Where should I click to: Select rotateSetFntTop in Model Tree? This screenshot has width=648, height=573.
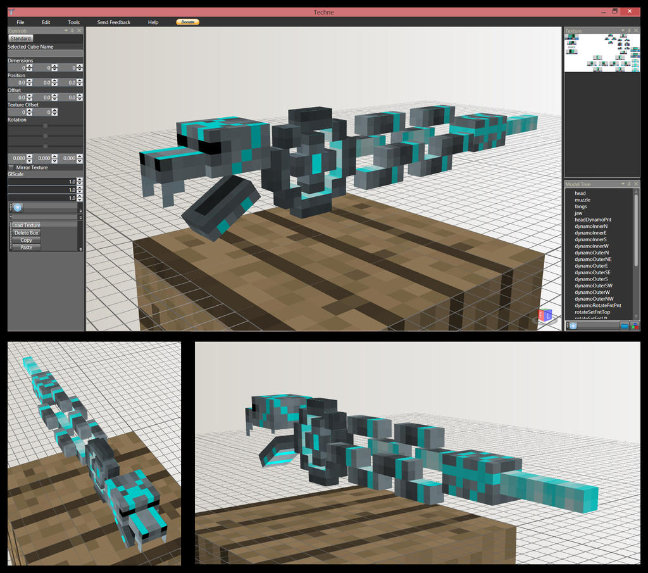coord(592,313)
